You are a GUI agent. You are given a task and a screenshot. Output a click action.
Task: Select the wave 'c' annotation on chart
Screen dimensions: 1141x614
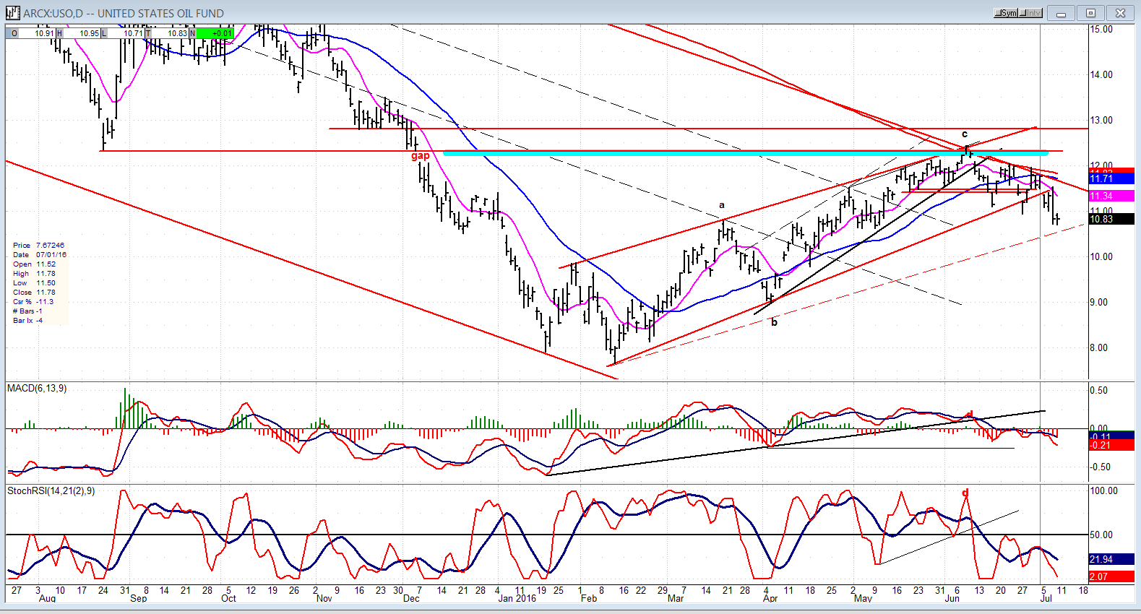[x=965, y=134]
